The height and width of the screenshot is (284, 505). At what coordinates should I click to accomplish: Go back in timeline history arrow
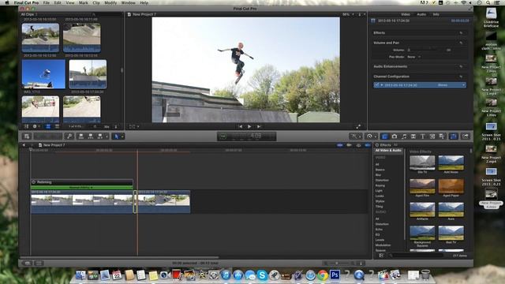(24, 145)
